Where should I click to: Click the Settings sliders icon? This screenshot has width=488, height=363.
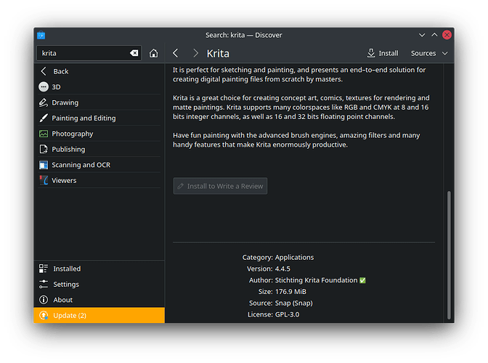[x=44, y=284]
